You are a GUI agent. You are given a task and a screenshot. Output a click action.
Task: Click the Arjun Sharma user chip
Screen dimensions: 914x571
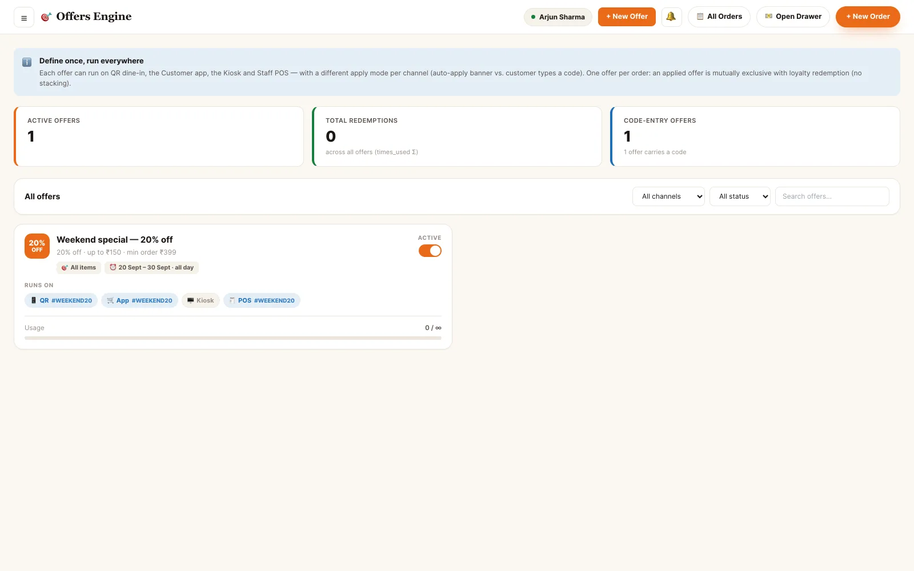tap(558, 17)
